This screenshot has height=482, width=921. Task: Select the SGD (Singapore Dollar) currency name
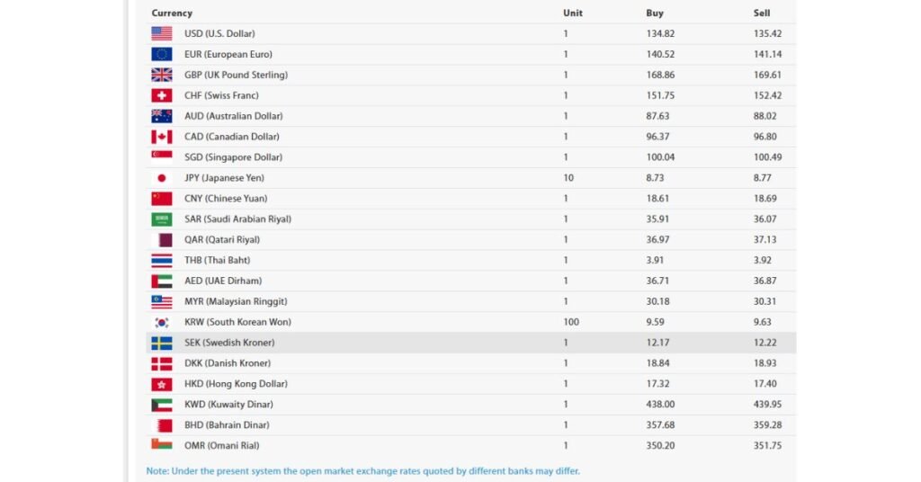click(x=233, y=157)
